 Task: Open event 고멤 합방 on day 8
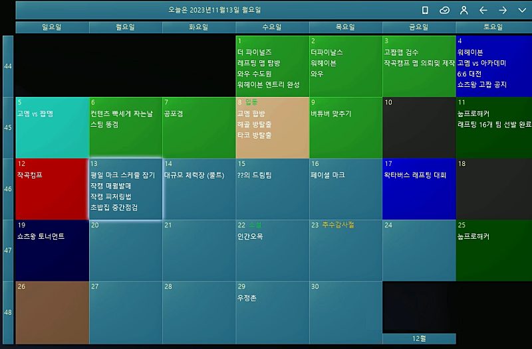click(251, 113)
